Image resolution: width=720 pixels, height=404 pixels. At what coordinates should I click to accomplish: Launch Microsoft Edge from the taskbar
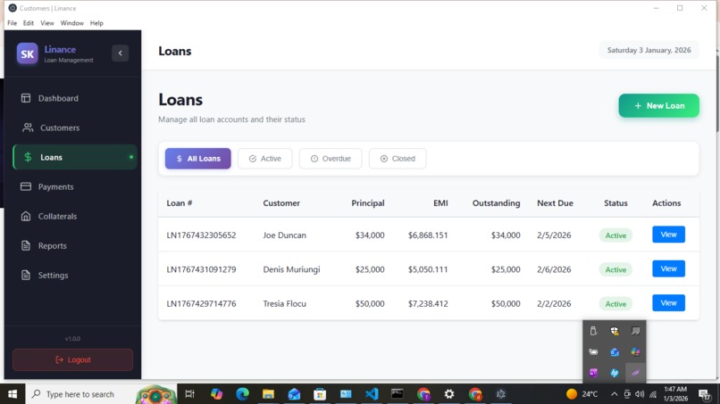pos(242,394)
